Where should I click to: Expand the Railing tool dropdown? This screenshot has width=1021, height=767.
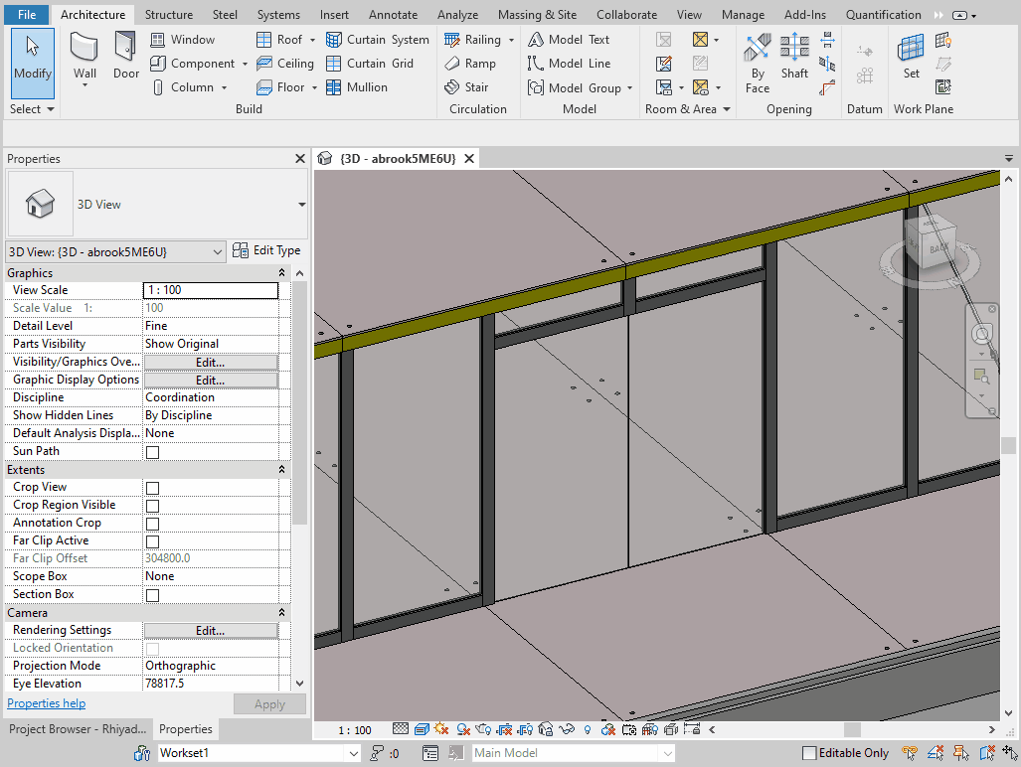click(512, 39)
